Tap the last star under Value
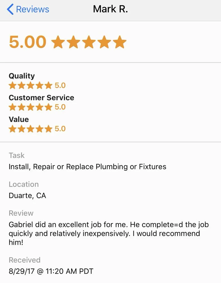Image resolution: width=221 pixels, height=283 pixels. 49,129
